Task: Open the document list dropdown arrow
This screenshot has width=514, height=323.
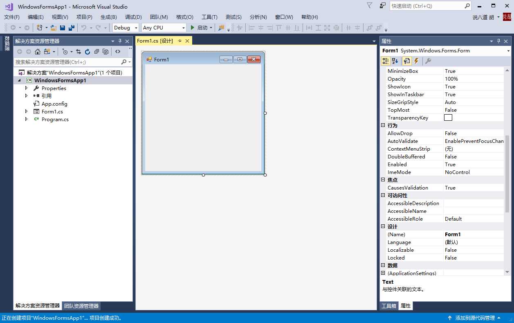Action: point(374,41)
